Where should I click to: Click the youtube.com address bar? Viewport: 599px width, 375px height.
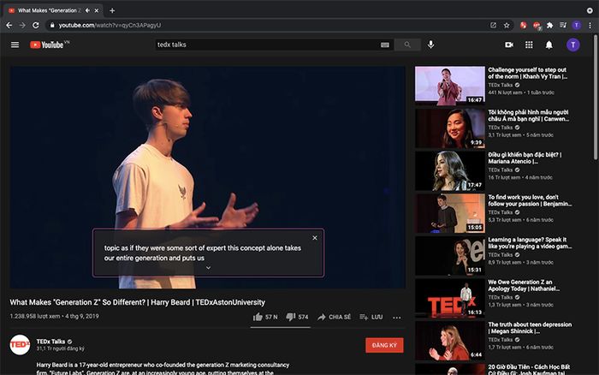267,25
